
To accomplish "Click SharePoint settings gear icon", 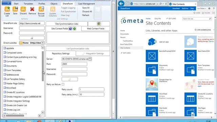I will (209, 8).
